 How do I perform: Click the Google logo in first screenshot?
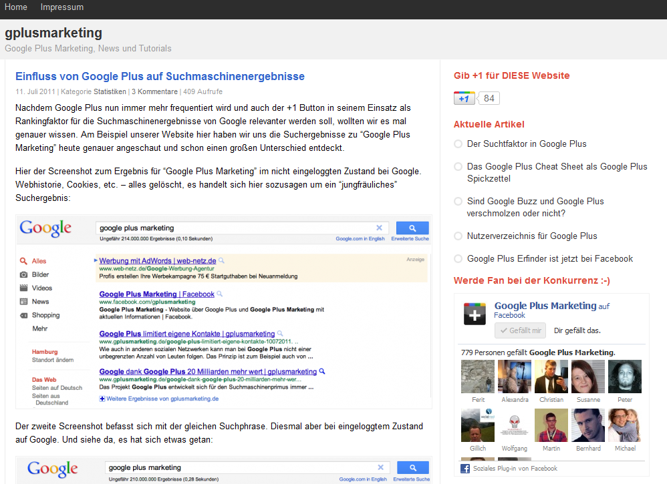pyautogui.click(x=45, y=228)
